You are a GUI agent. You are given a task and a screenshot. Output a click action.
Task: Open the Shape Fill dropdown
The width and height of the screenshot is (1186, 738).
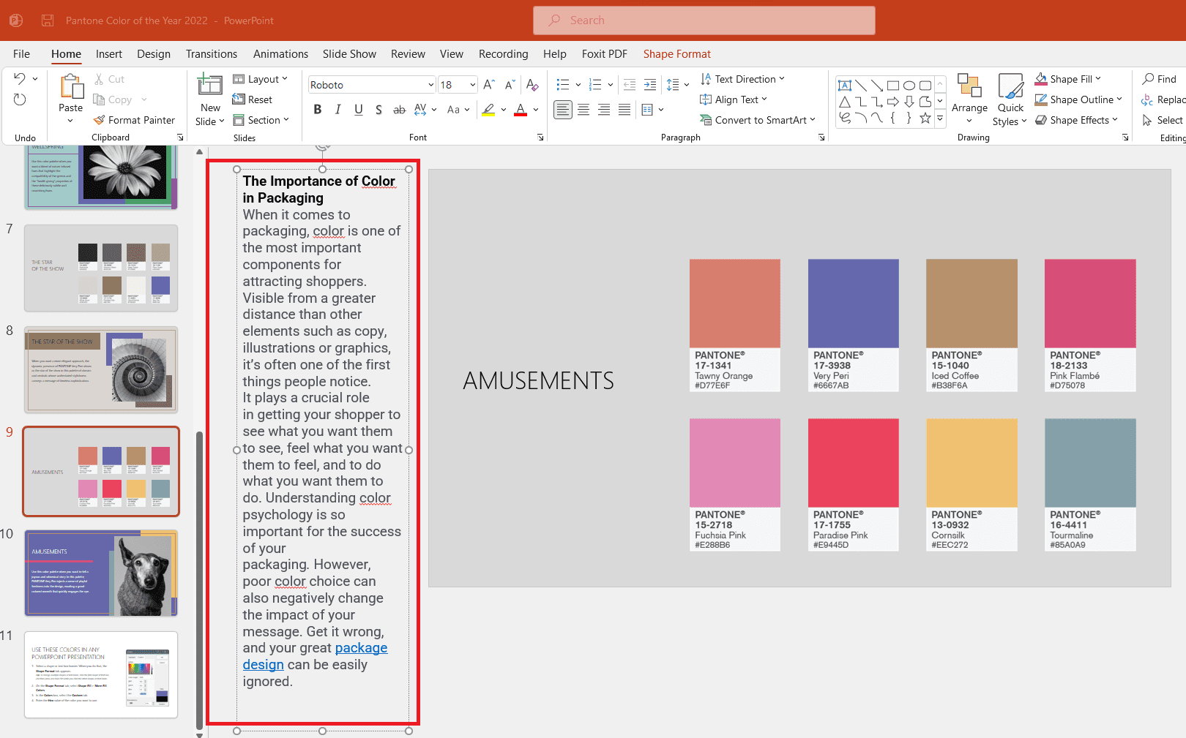[x=1068, y=79]
